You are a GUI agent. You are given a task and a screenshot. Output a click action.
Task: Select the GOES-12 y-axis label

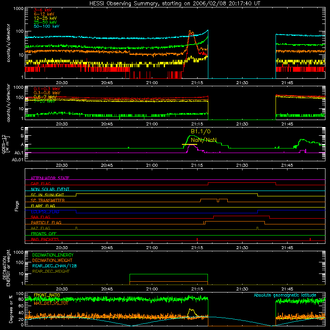5,144
